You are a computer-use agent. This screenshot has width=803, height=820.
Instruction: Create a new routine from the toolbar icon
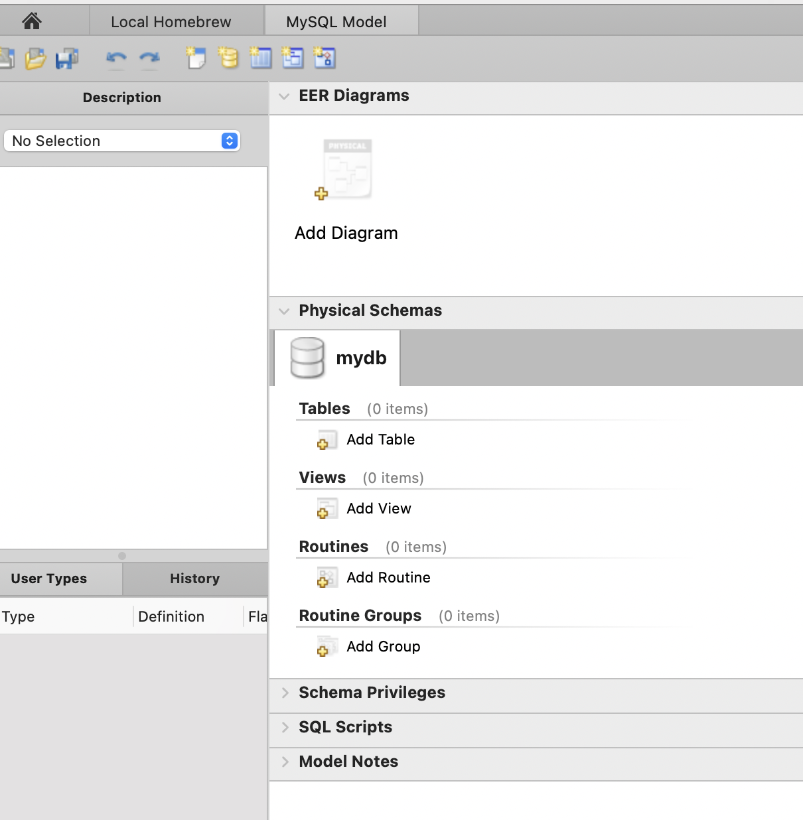(325, 58)
